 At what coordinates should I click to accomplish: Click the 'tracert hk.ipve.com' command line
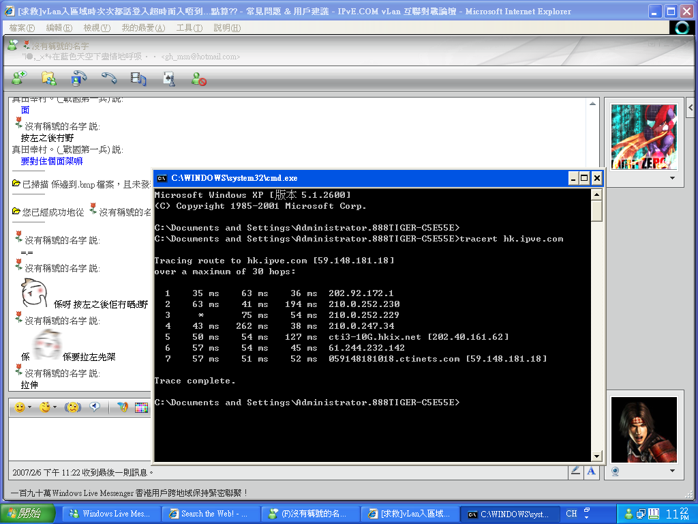pyautogui.click(x=511, y=239)
